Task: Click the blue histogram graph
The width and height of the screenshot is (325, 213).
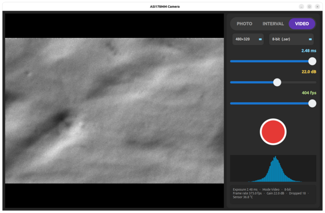Action: click(x=273, y=168)
